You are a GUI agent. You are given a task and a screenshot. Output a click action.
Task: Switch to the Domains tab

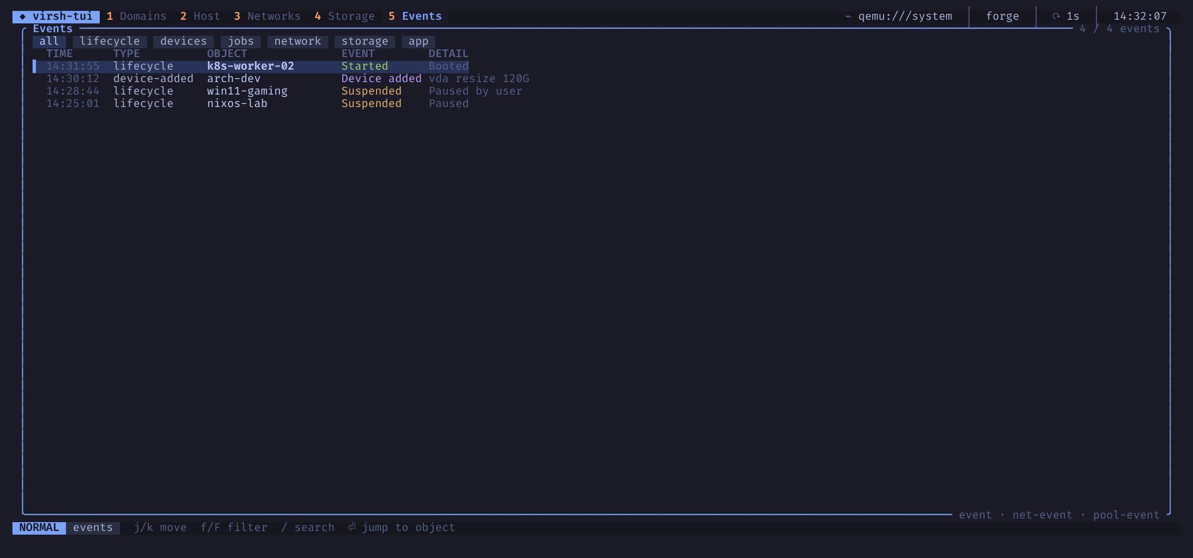tap(137, 17)
